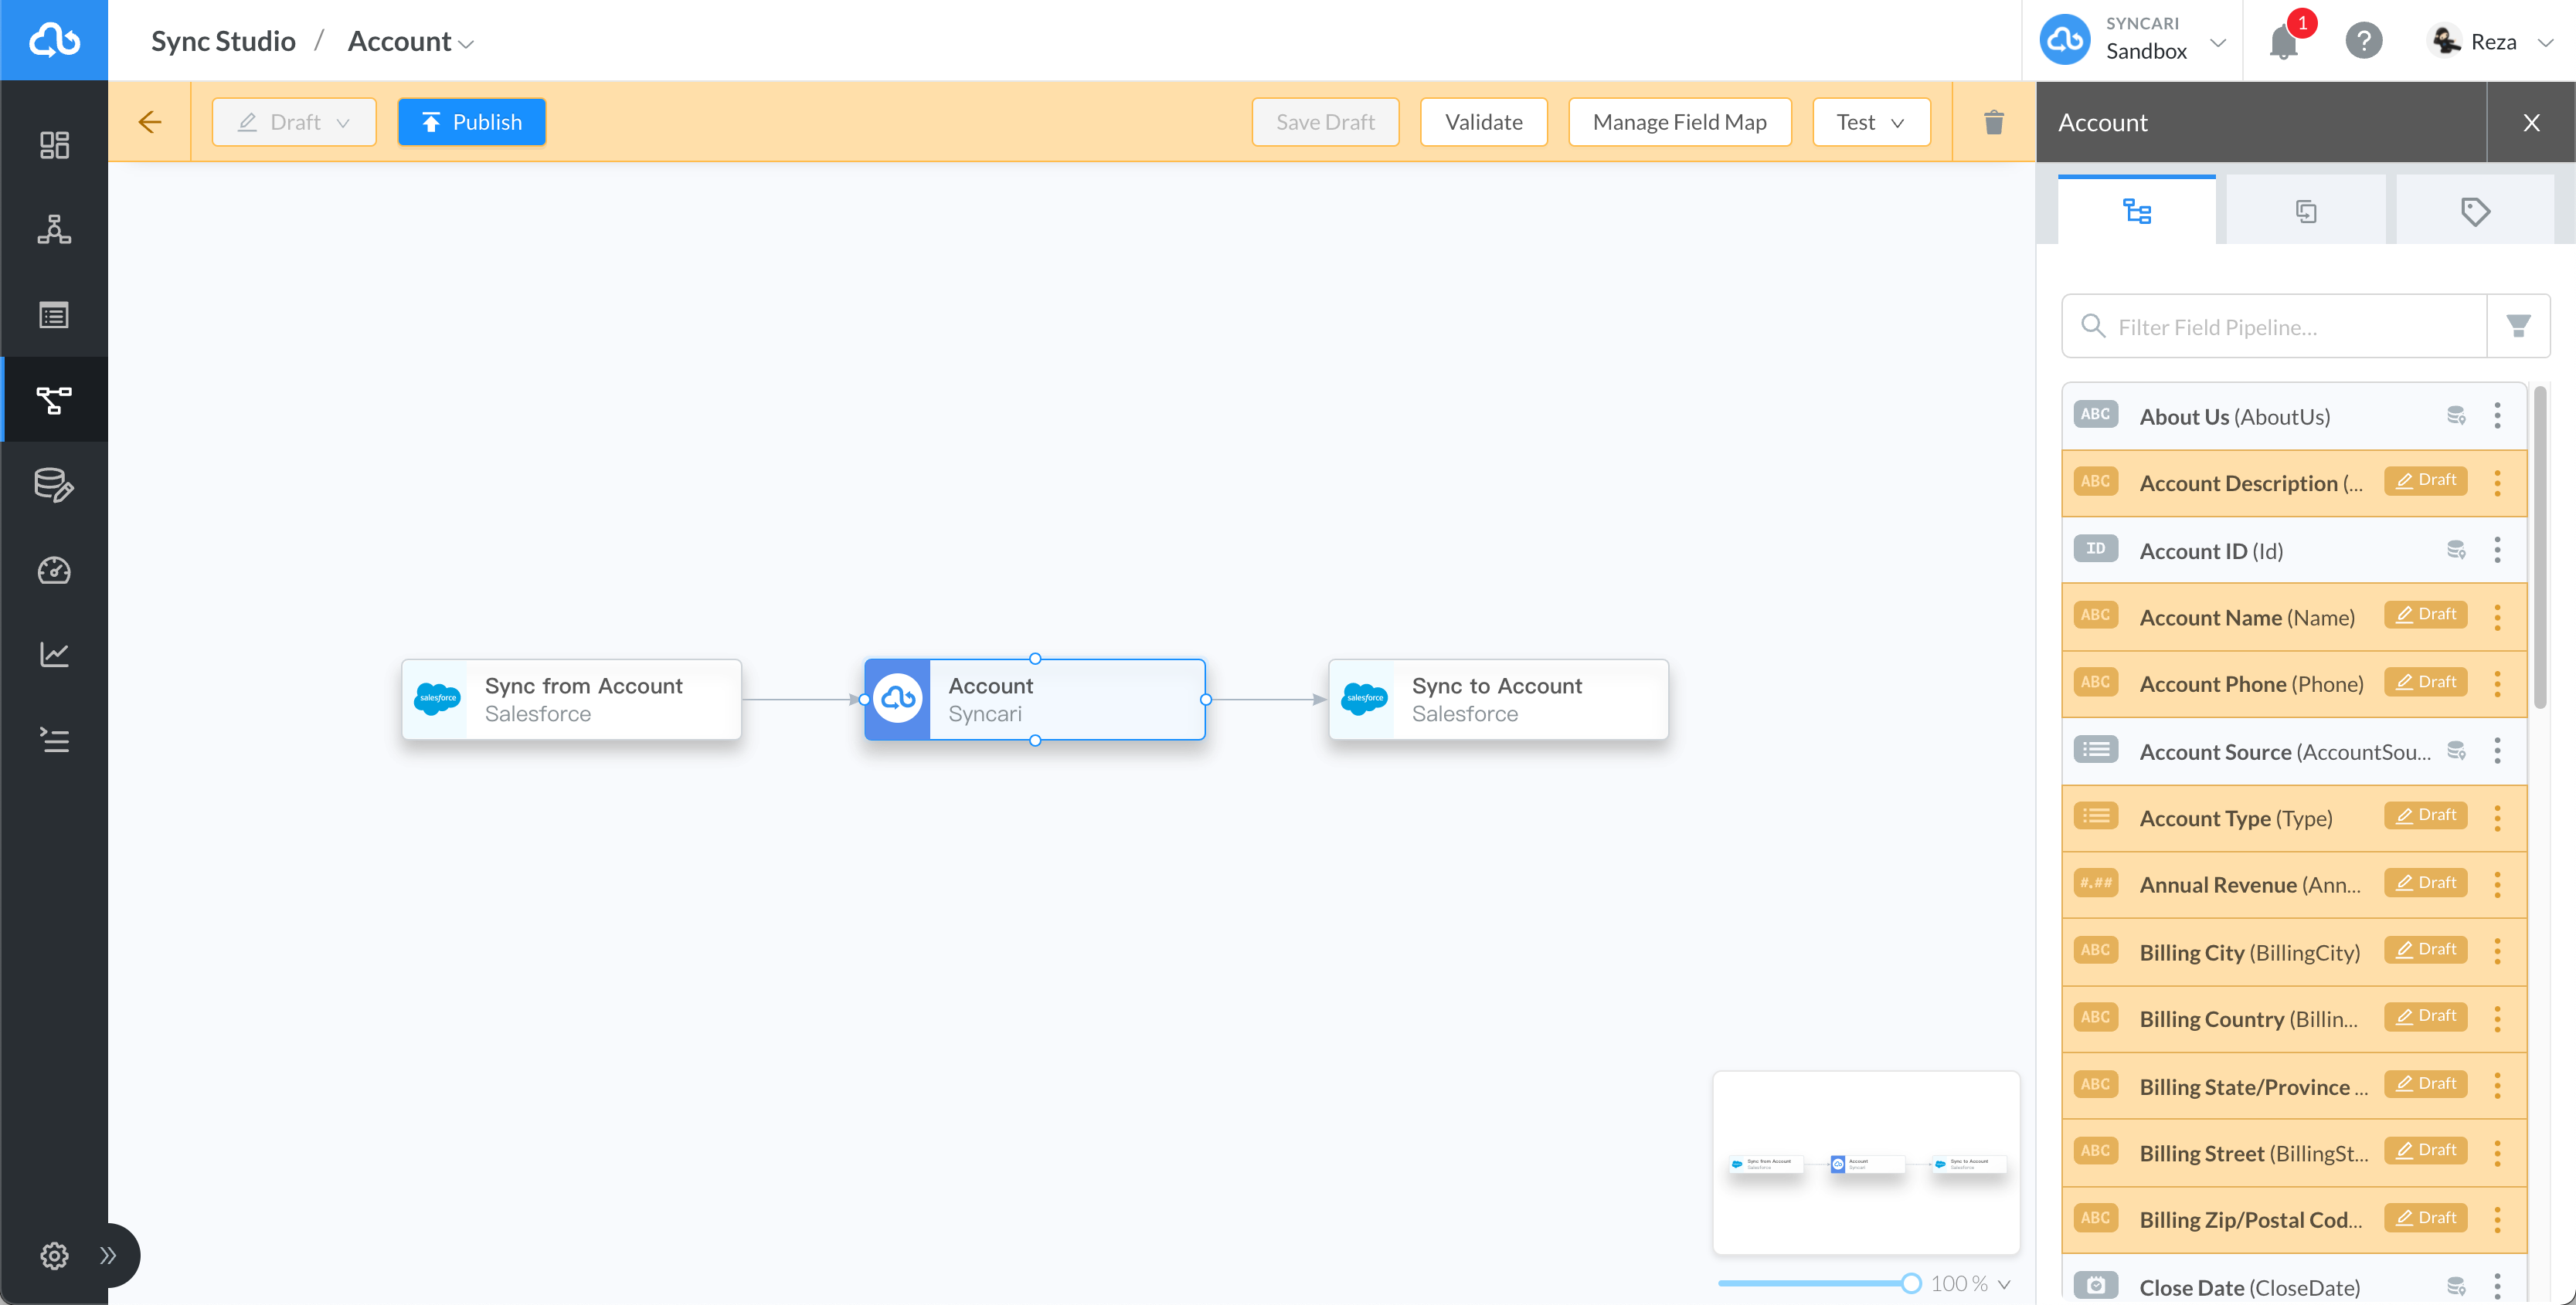Click the Syncari cloud logo in top-left corner
The width and height of the screenshot is (2576, 1305).
(x=54, y=40)
